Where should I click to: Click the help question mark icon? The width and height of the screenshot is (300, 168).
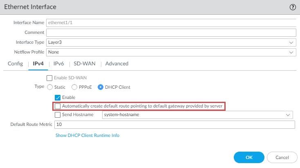pos(293,7)
